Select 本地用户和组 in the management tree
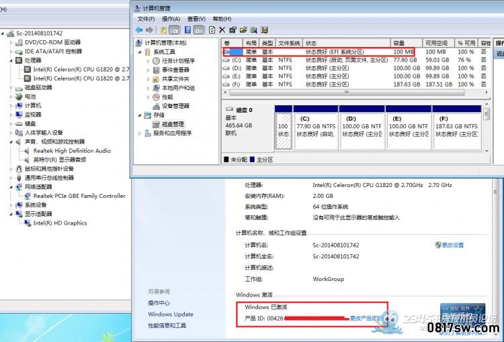The width and height of the screenshot is (504, 342). (178, 88)
